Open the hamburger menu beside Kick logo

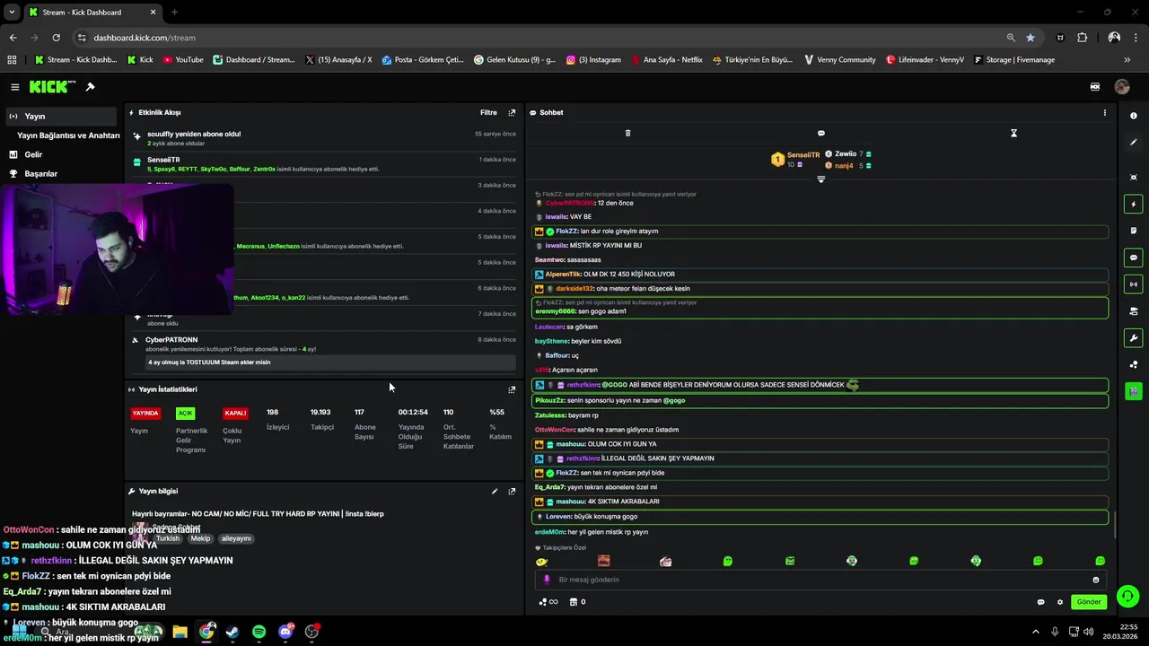15,87
